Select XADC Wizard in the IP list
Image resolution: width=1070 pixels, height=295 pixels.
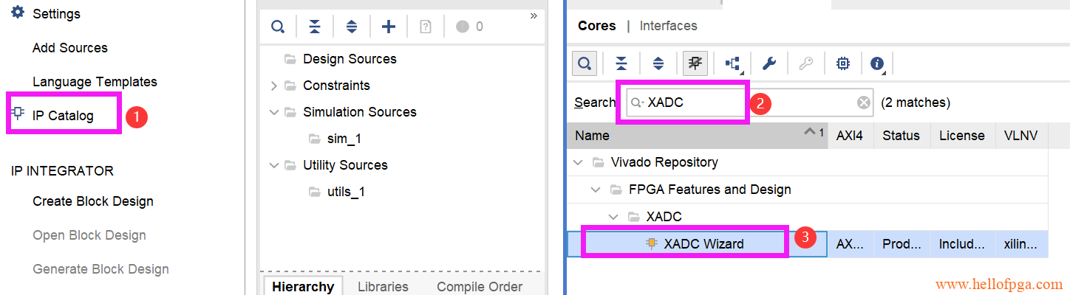pos(703,244)
